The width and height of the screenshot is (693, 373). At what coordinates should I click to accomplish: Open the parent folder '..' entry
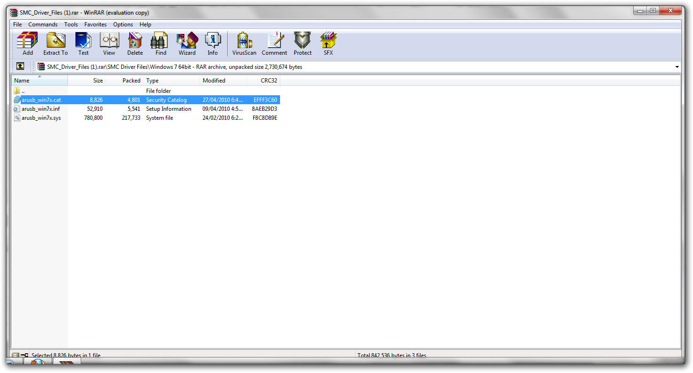[23, 91]
